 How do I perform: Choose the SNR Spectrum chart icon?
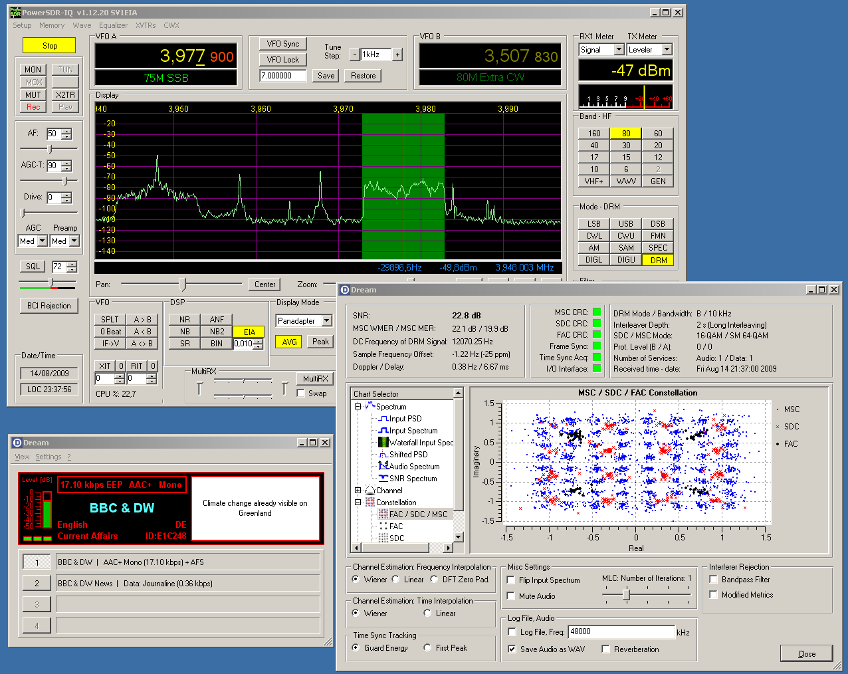(x=383, y=479)
